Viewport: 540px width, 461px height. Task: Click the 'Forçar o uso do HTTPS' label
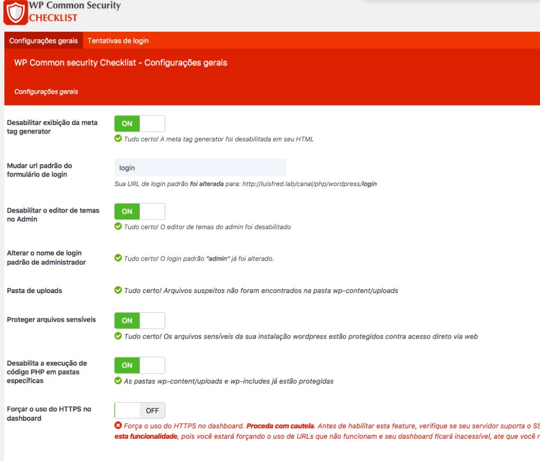coord(49,413)
